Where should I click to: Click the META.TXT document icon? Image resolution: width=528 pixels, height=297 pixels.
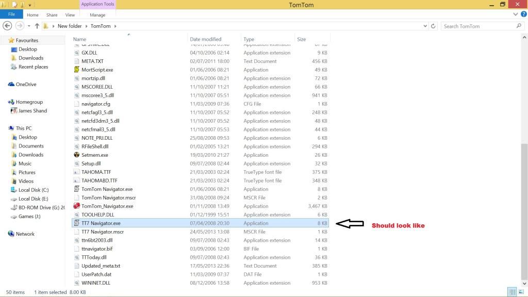(x=77, y=61)
